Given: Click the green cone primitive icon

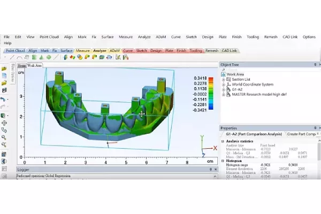Looking at the screenshot, I should tap(41, 57).
